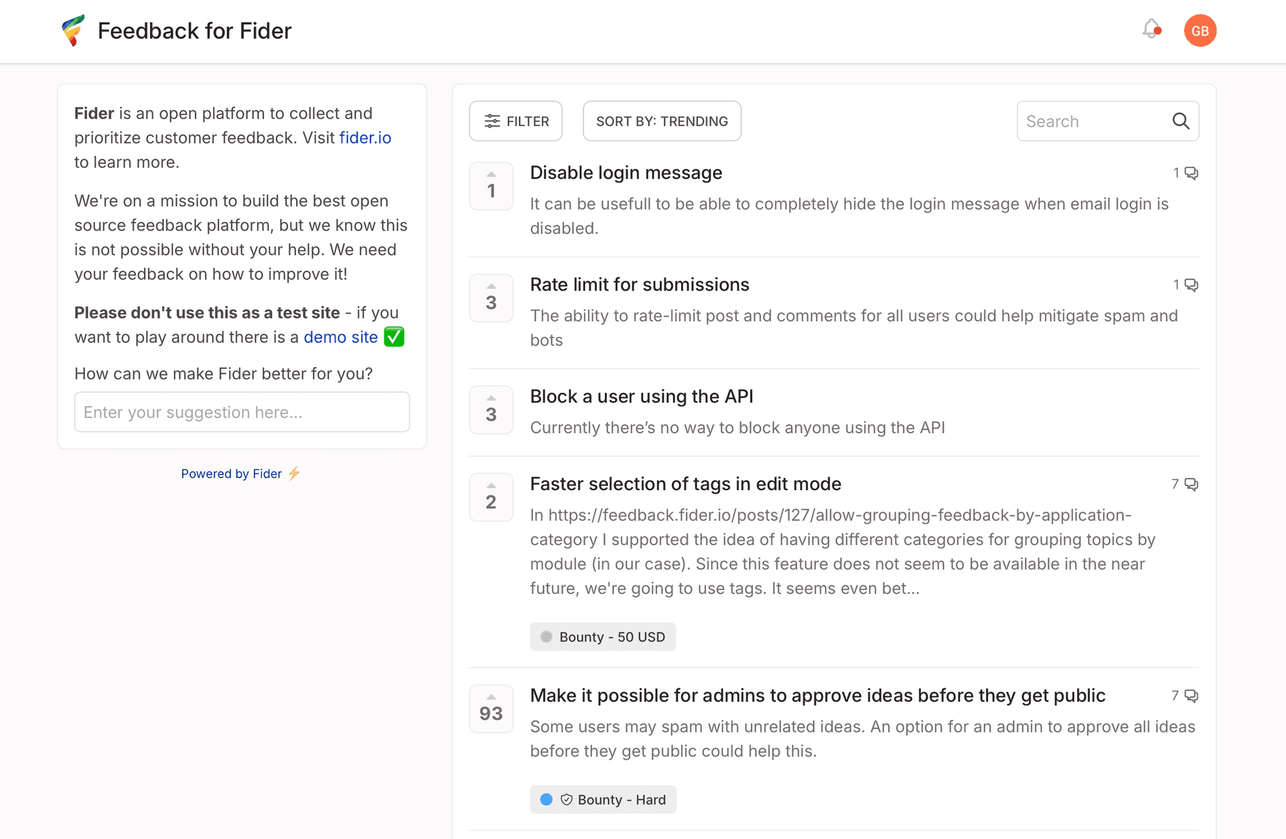
Task: Click the Powered by Fider link
Action: tap(231, 474)
